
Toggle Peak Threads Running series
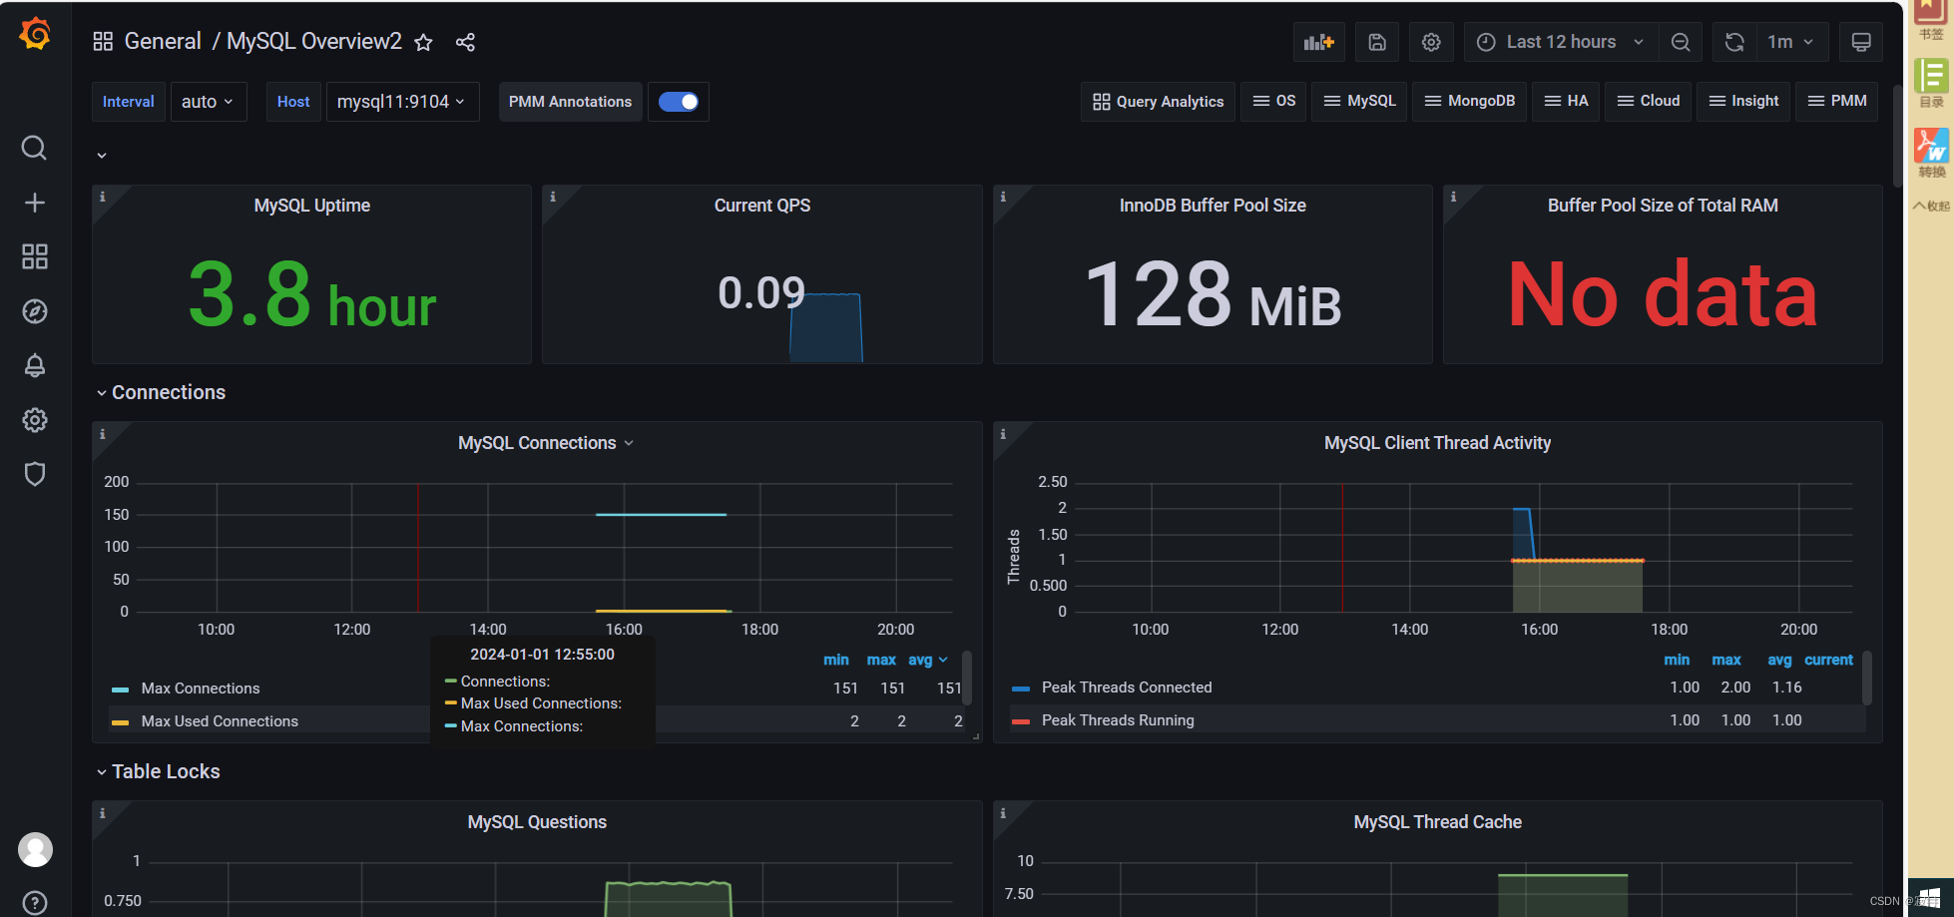(x=1118, y=720)
